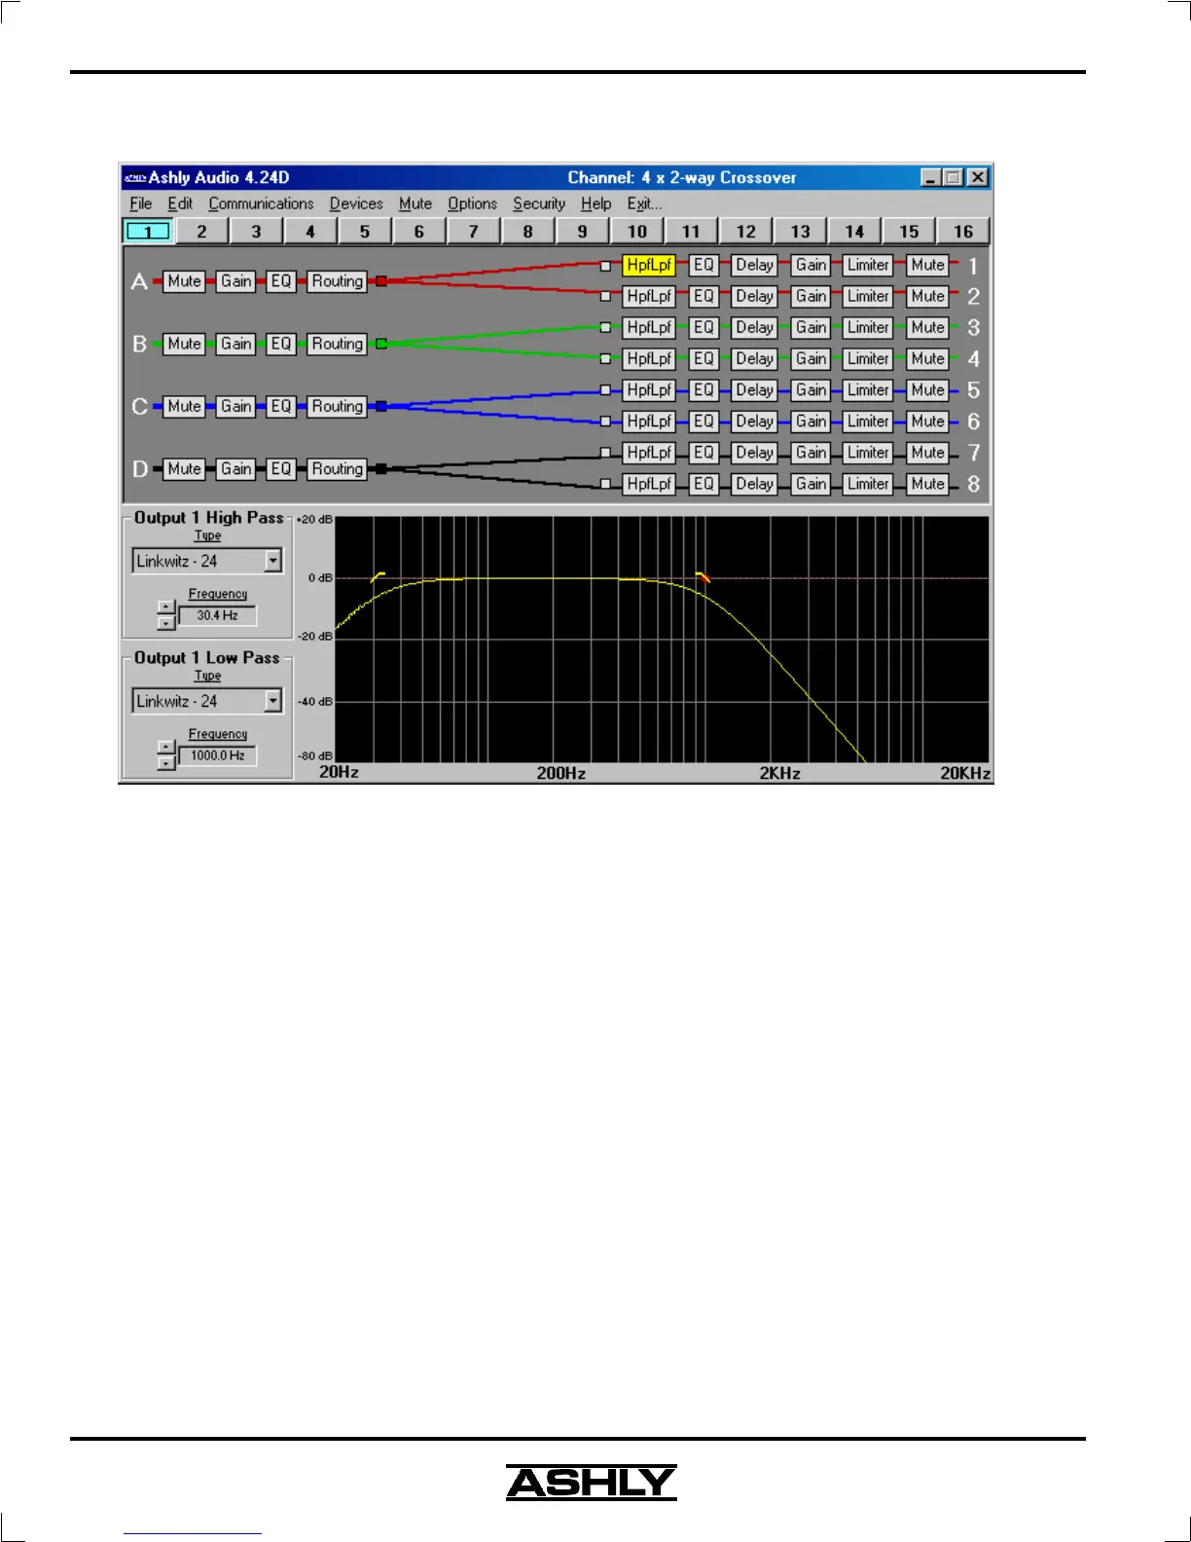Click the green routing node of input B

pos(381,344)
